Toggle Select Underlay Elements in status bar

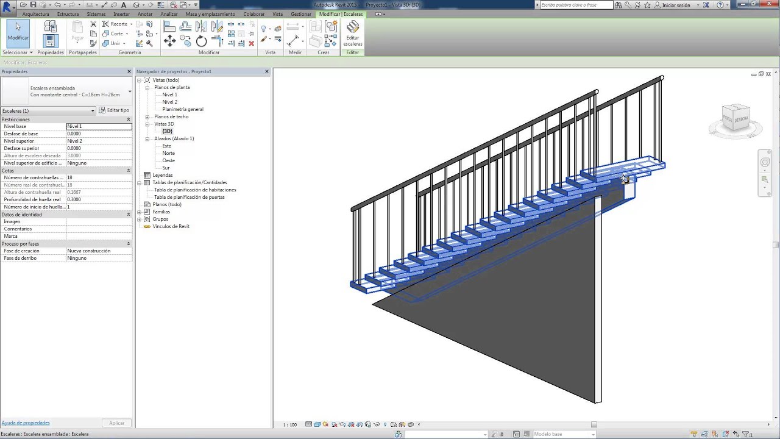click(x=704, y=434)
